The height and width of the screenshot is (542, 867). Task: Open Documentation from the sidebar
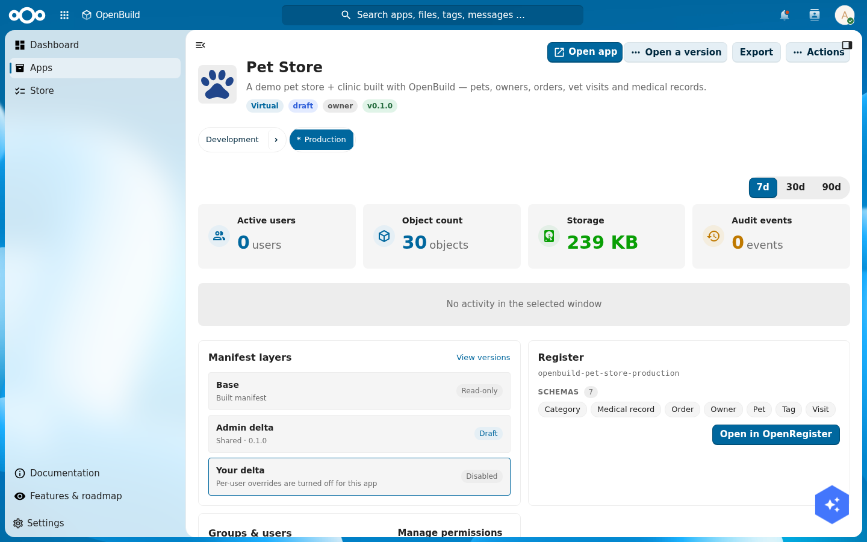(95, 473)
